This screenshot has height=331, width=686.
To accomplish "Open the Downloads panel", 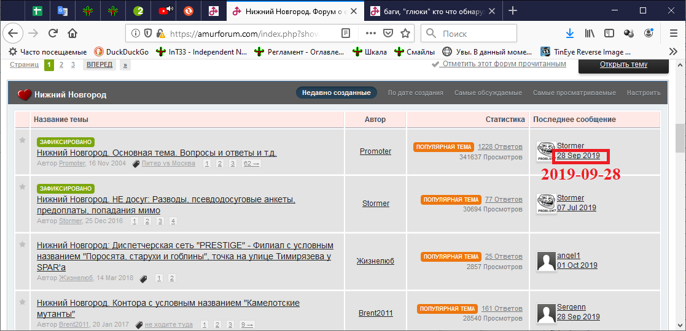I will pos(570,33).
